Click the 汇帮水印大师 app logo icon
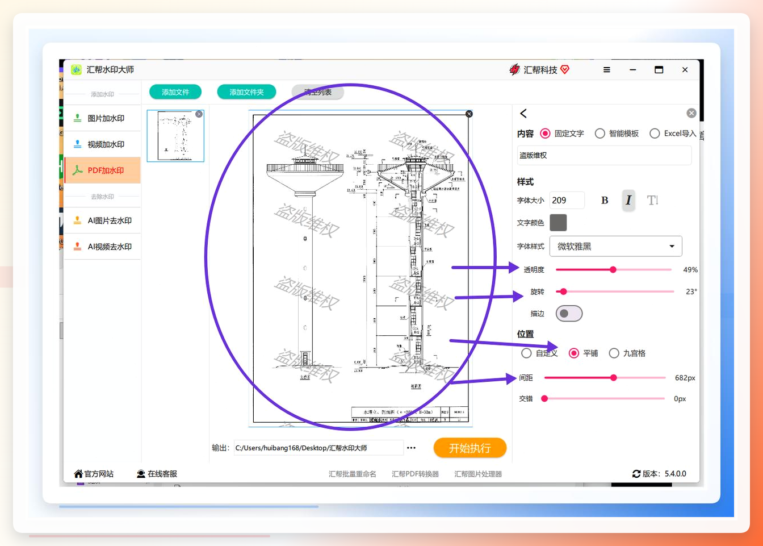The image size is (763, 546). pos(76,70)
